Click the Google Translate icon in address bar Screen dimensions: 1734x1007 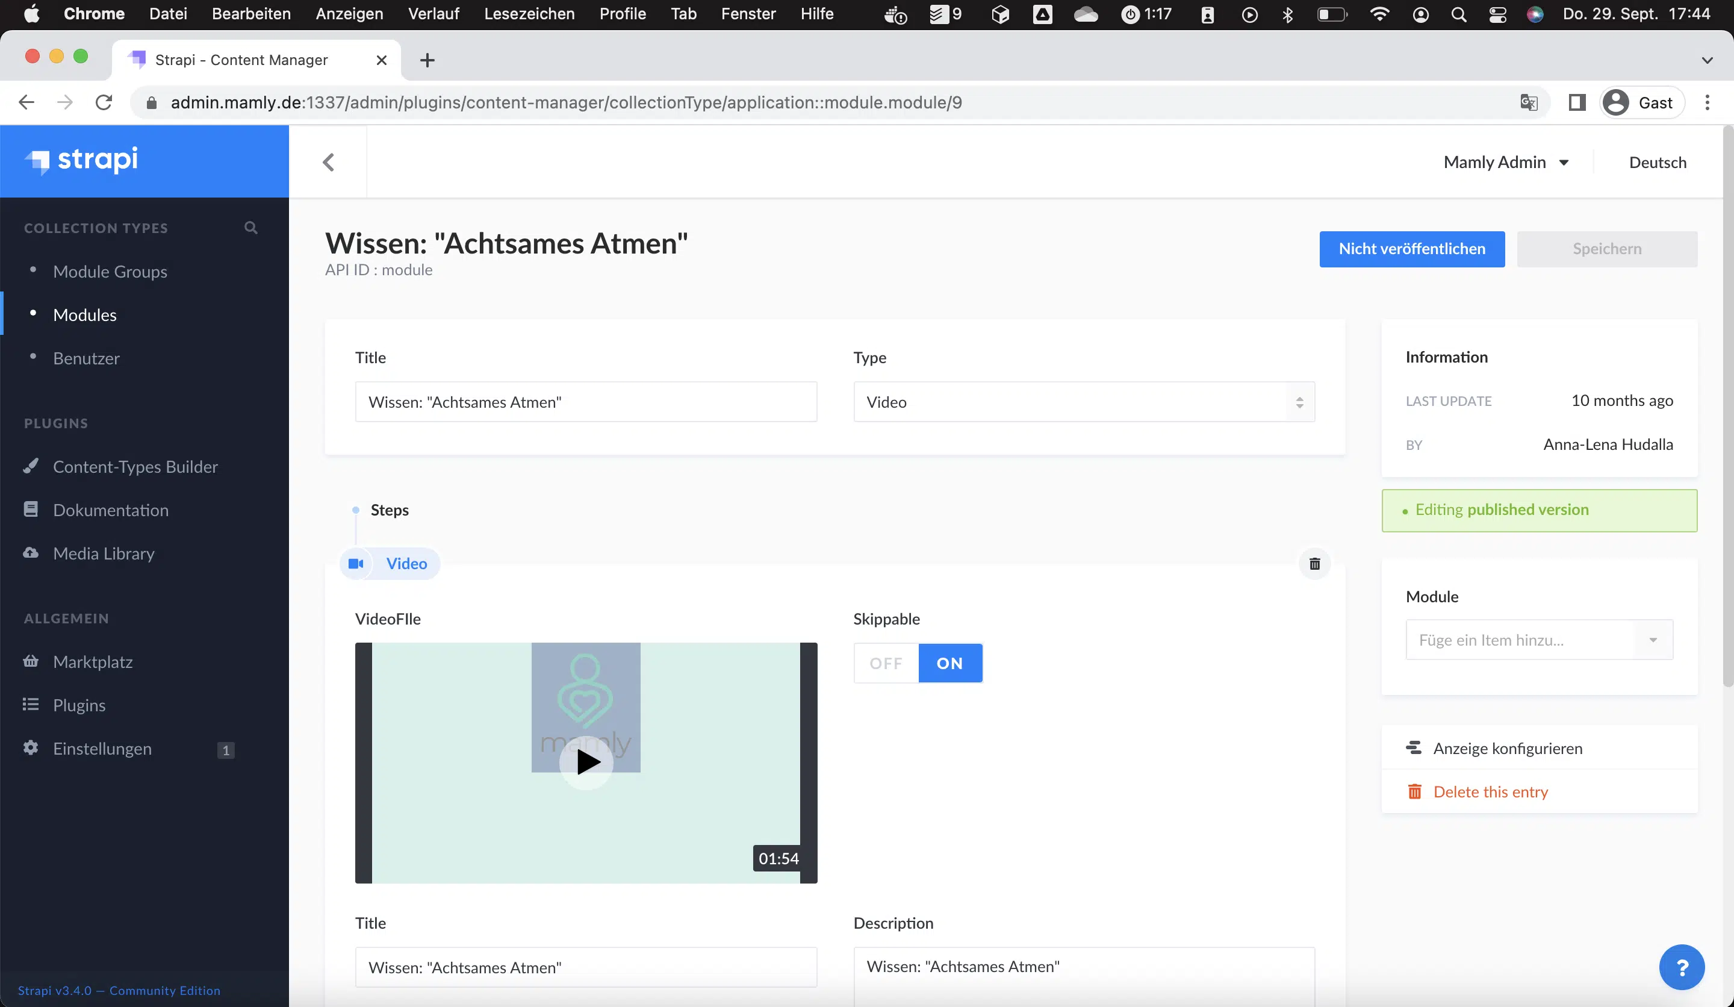click(1528, 102)
